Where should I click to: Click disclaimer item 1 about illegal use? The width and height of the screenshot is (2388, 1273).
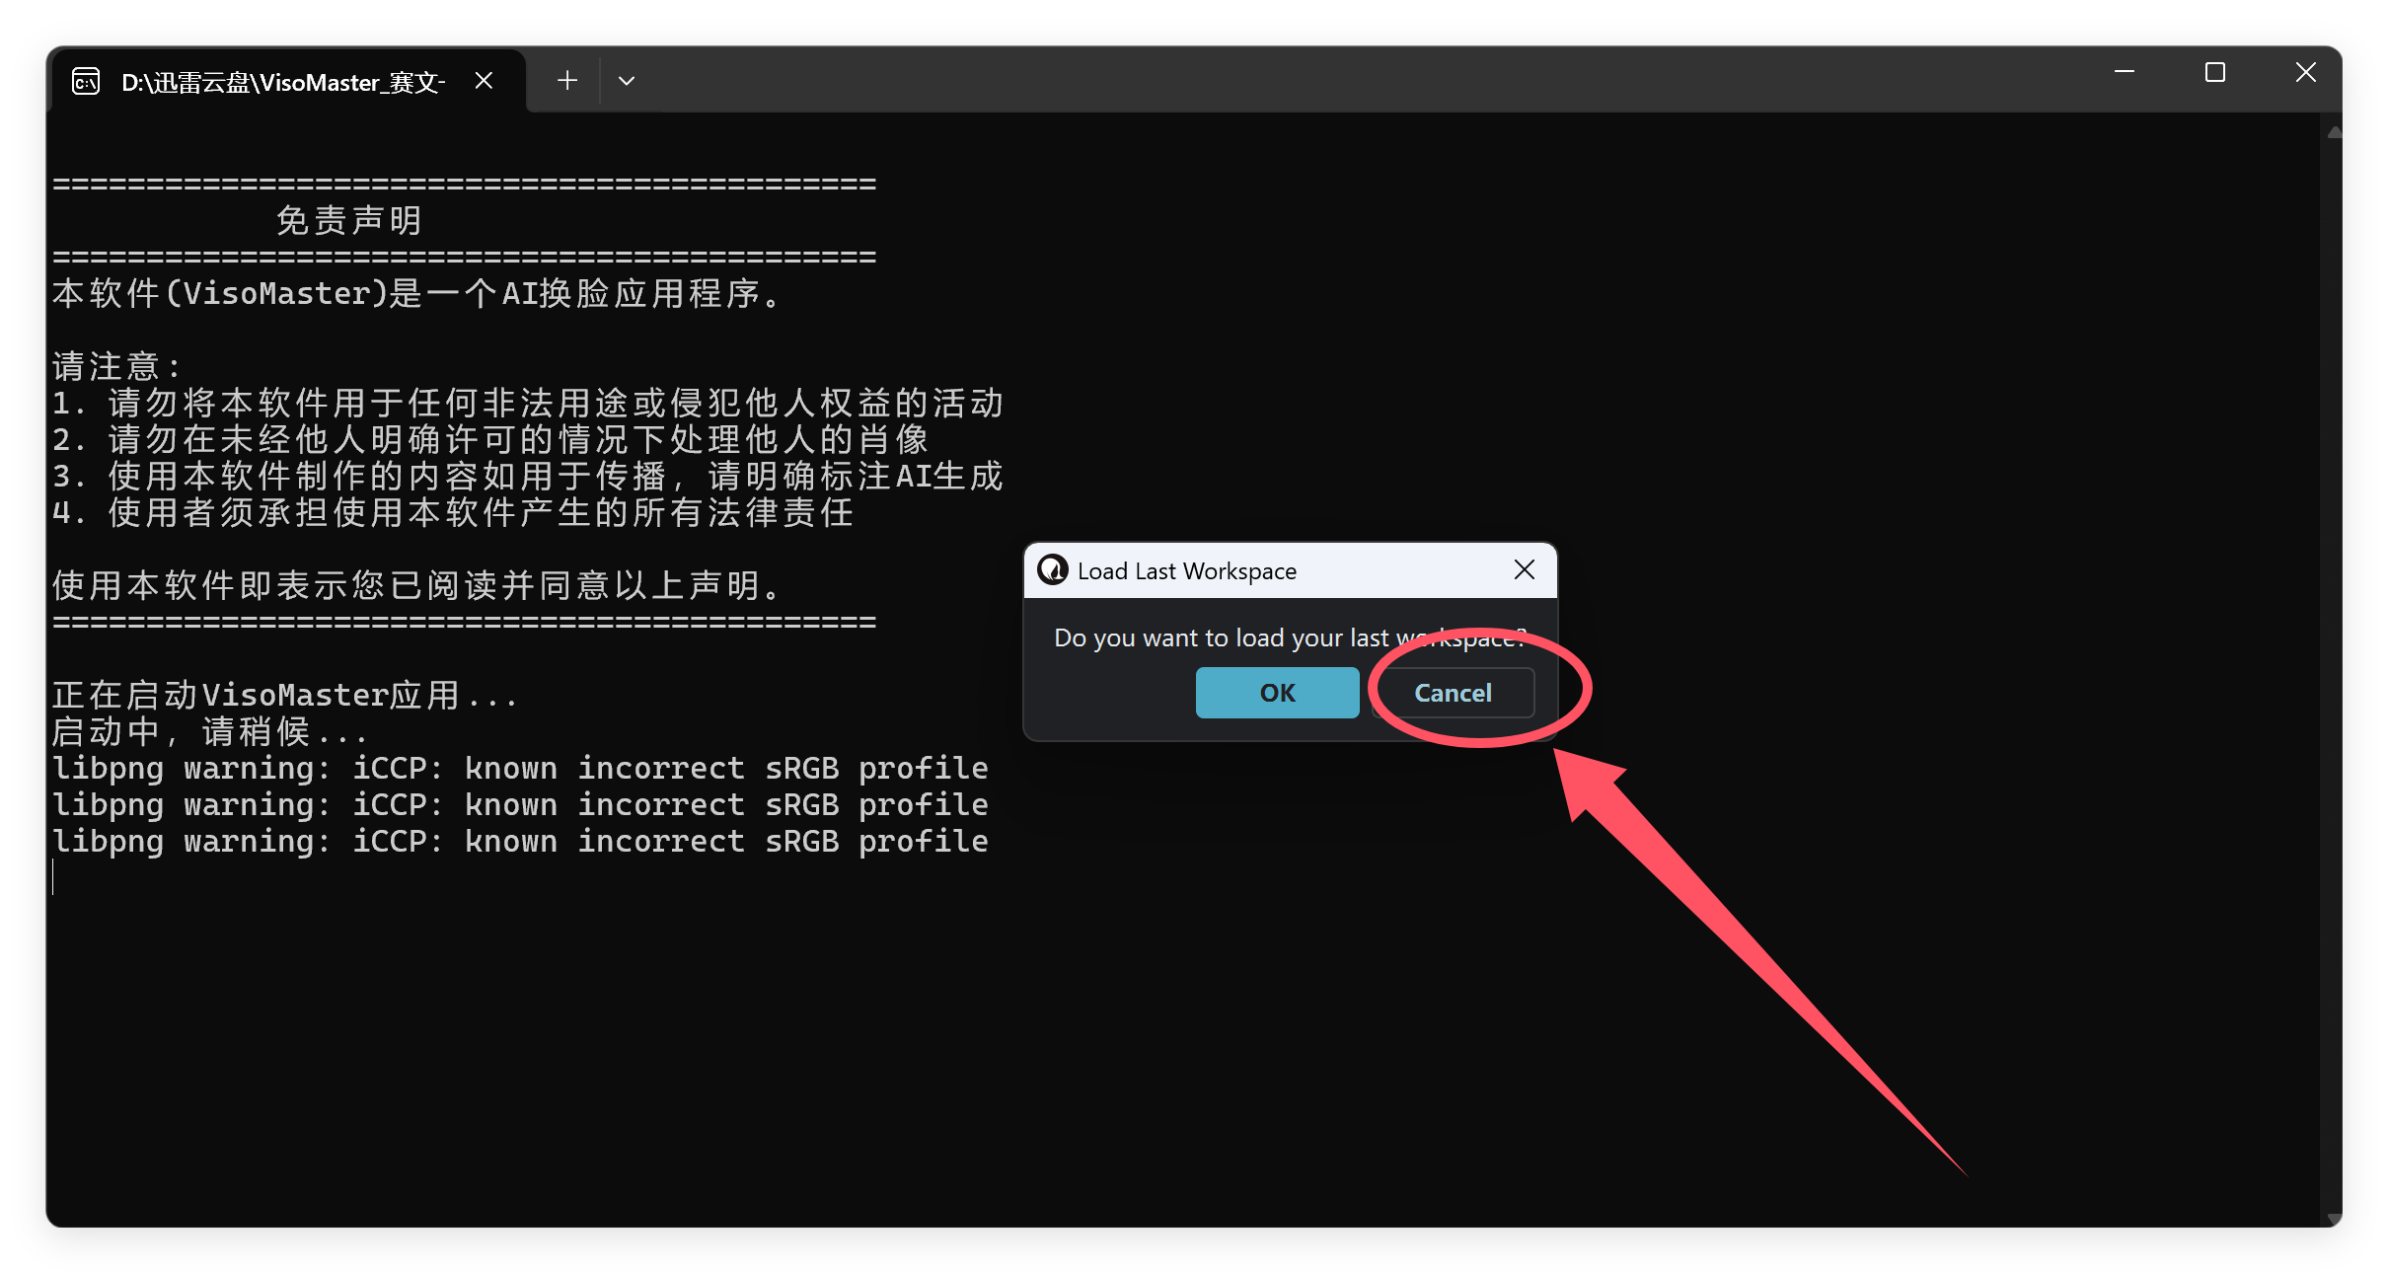(x=528, y=403)
